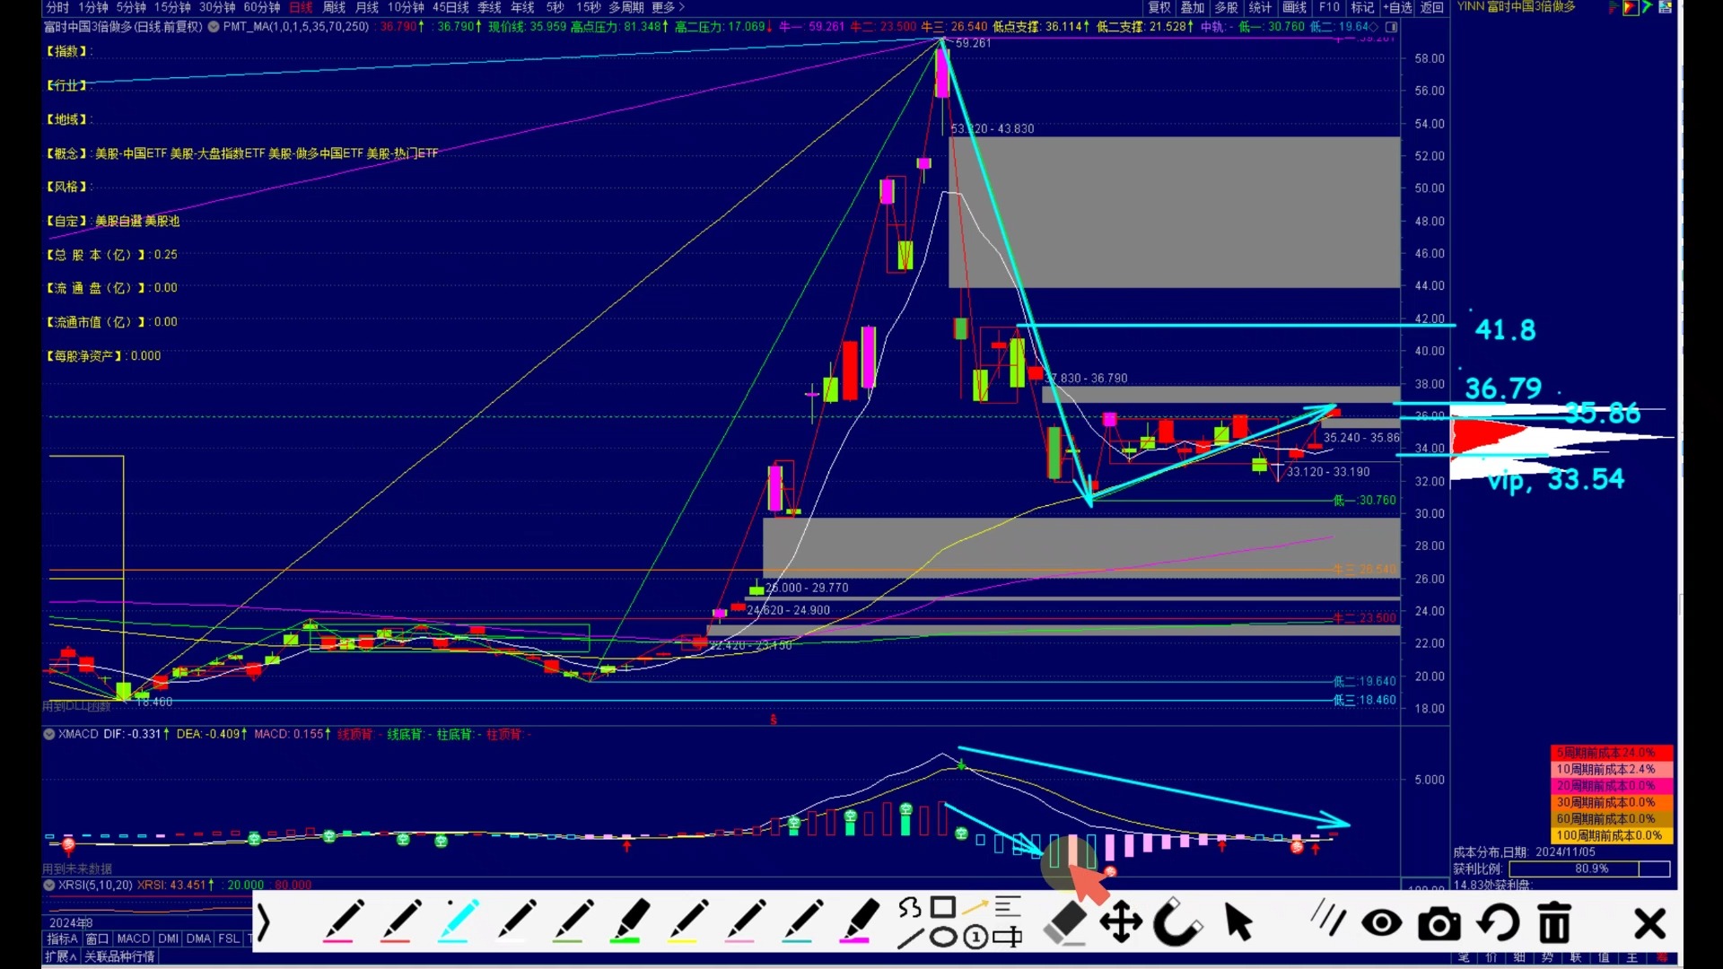Toggle the panel icon after 低二 19.64
Screen dimensions: 1723x969
(1391, 27)
